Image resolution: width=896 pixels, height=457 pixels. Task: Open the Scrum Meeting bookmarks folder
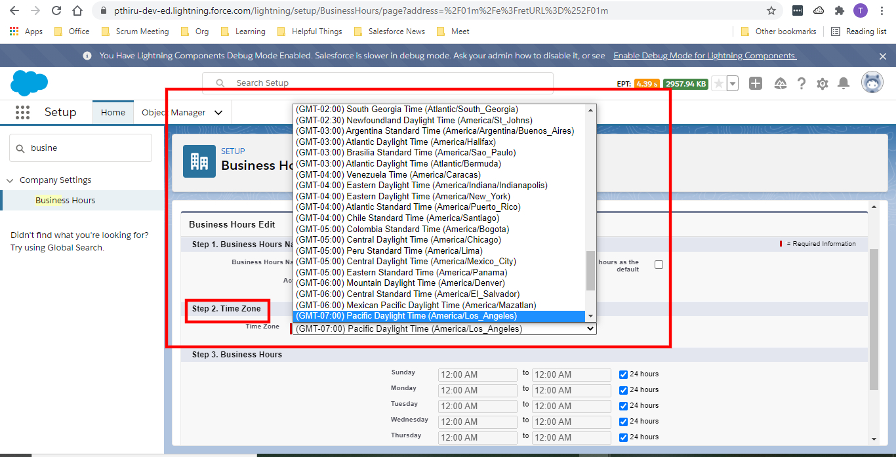pos(135,31)
